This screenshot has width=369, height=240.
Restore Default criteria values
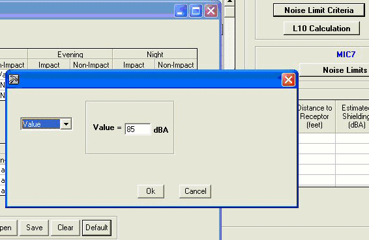[x=96, y=228]
